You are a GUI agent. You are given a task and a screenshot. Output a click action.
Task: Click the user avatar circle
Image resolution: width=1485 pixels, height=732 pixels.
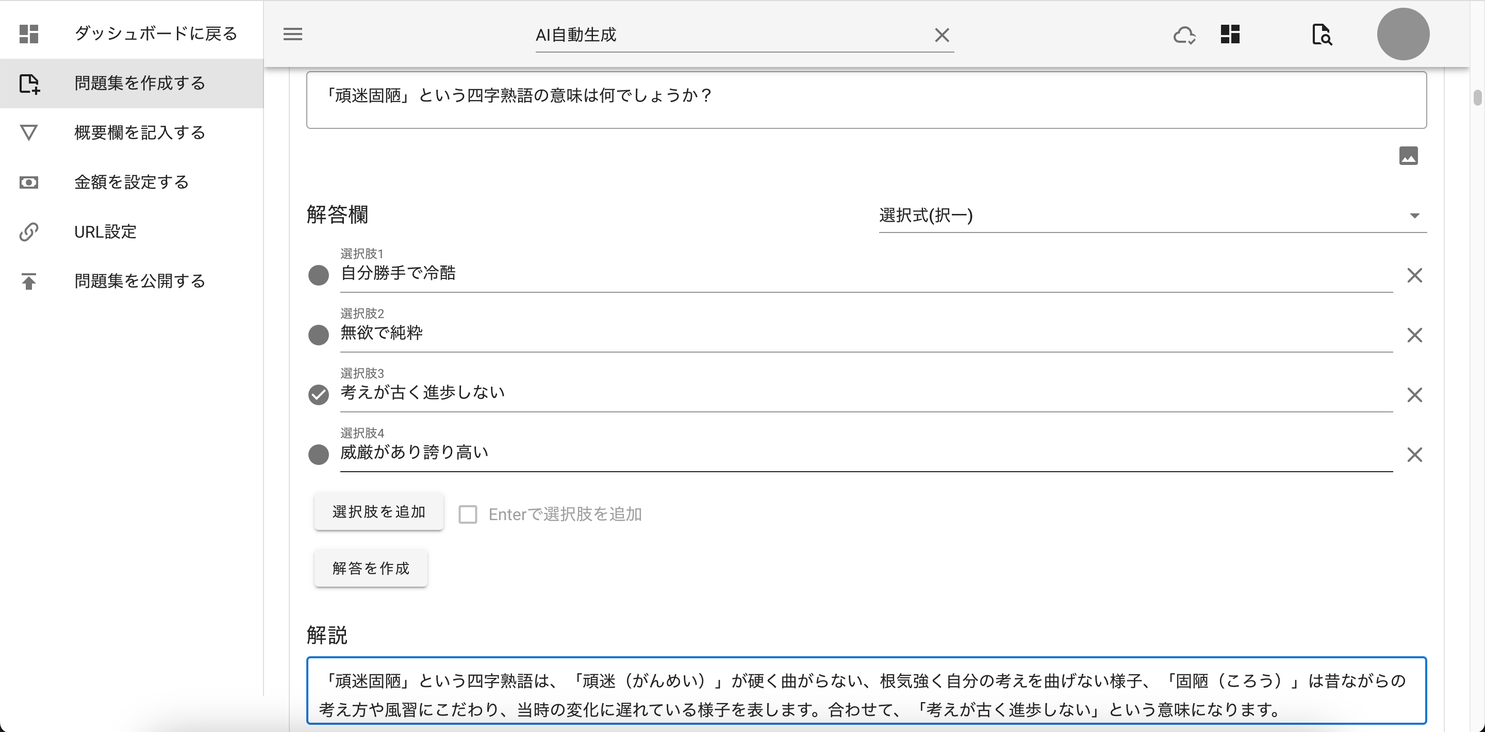(x=1402, y=34)
